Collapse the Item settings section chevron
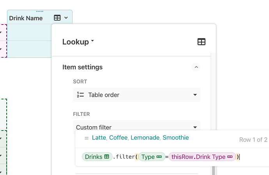 196,67
